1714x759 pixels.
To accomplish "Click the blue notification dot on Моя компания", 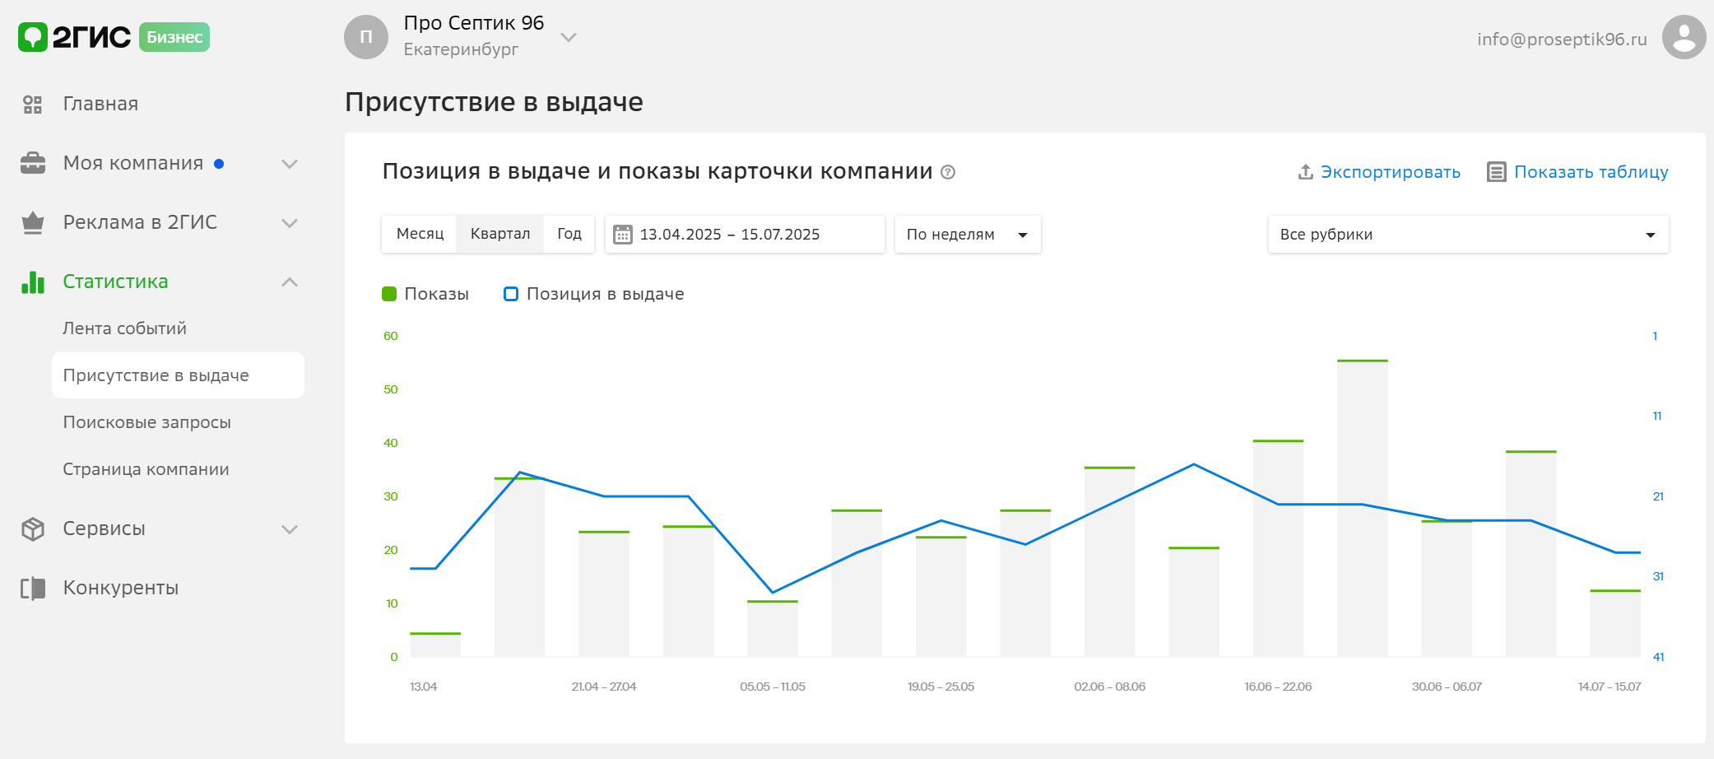I will 219,164.
